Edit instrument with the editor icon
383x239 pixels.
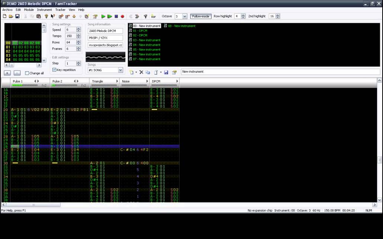(x=174, y=72)
